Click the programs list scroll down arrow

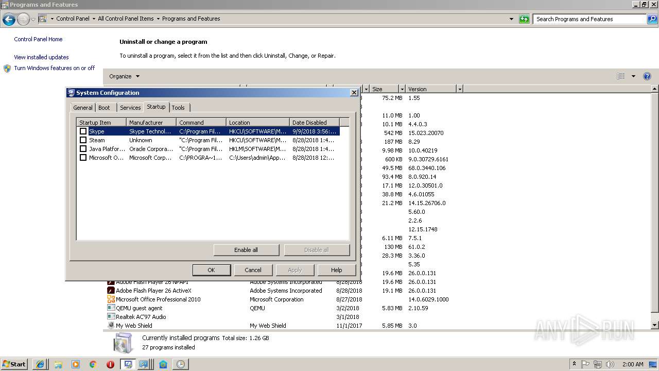[655, 325]
